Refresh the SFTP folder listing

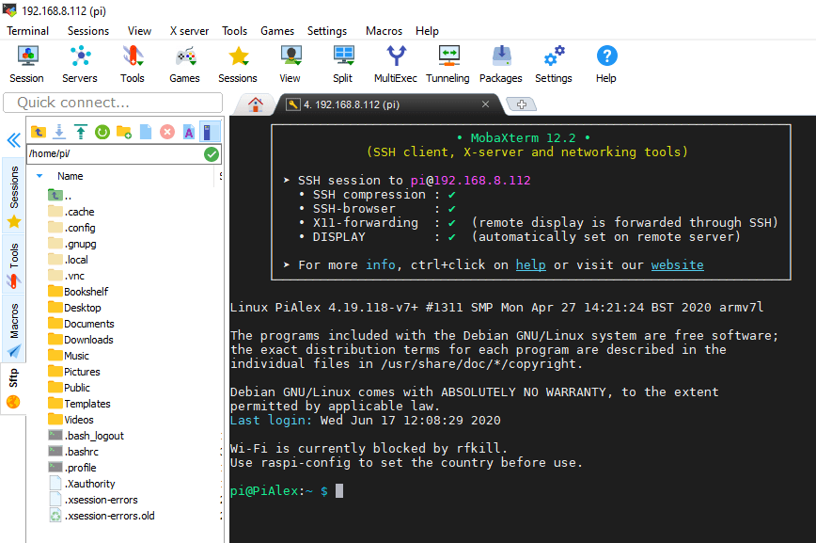pos(102,132)
